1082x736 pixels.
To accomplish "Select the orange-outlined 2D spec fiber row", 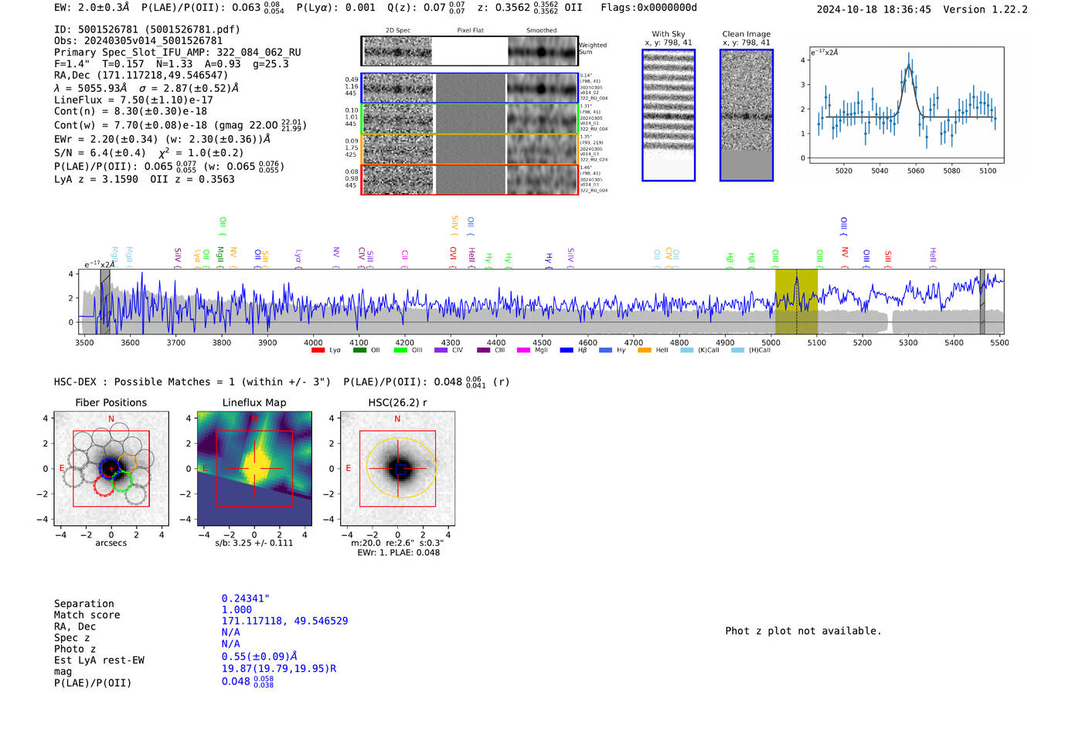I will (x=470, y=149).
